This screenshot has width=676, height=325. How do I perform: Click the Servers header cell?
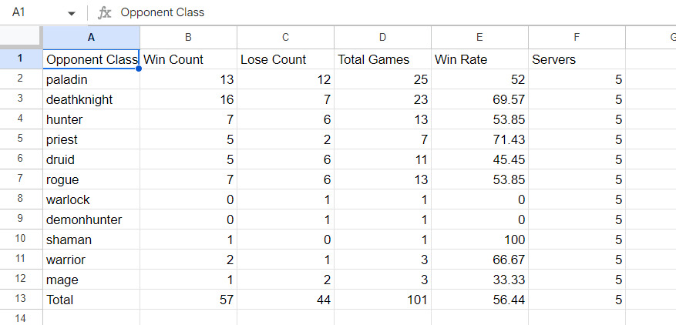tap(577, 59)
